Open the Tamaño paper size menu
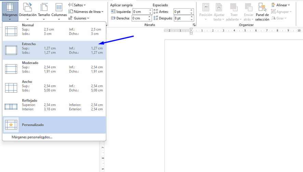 44,12
